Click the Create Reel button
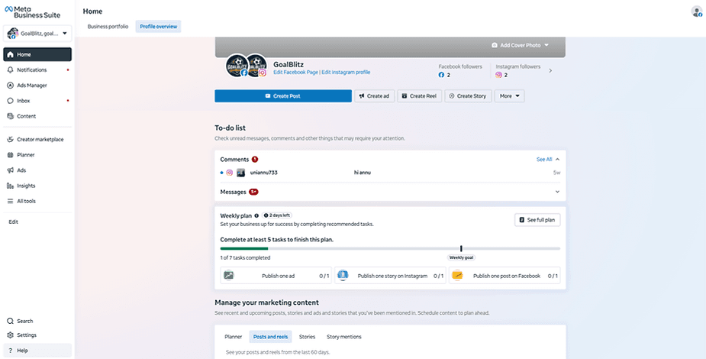This screenshot has height=359, width=706. coord(420,96)
